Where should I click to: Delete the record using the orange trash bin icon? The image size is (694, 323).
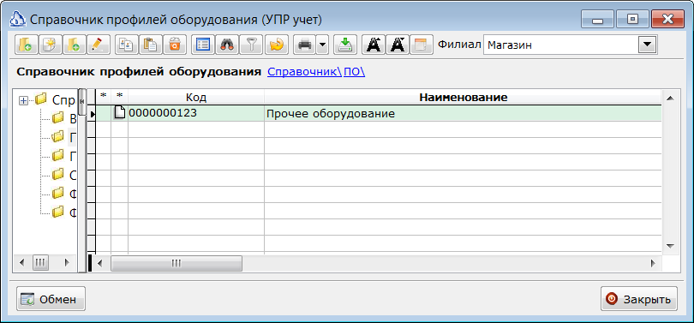tap(175, 45)
